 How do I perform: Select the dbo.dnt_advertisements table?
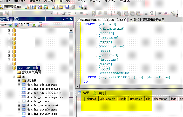pos(44,93)
